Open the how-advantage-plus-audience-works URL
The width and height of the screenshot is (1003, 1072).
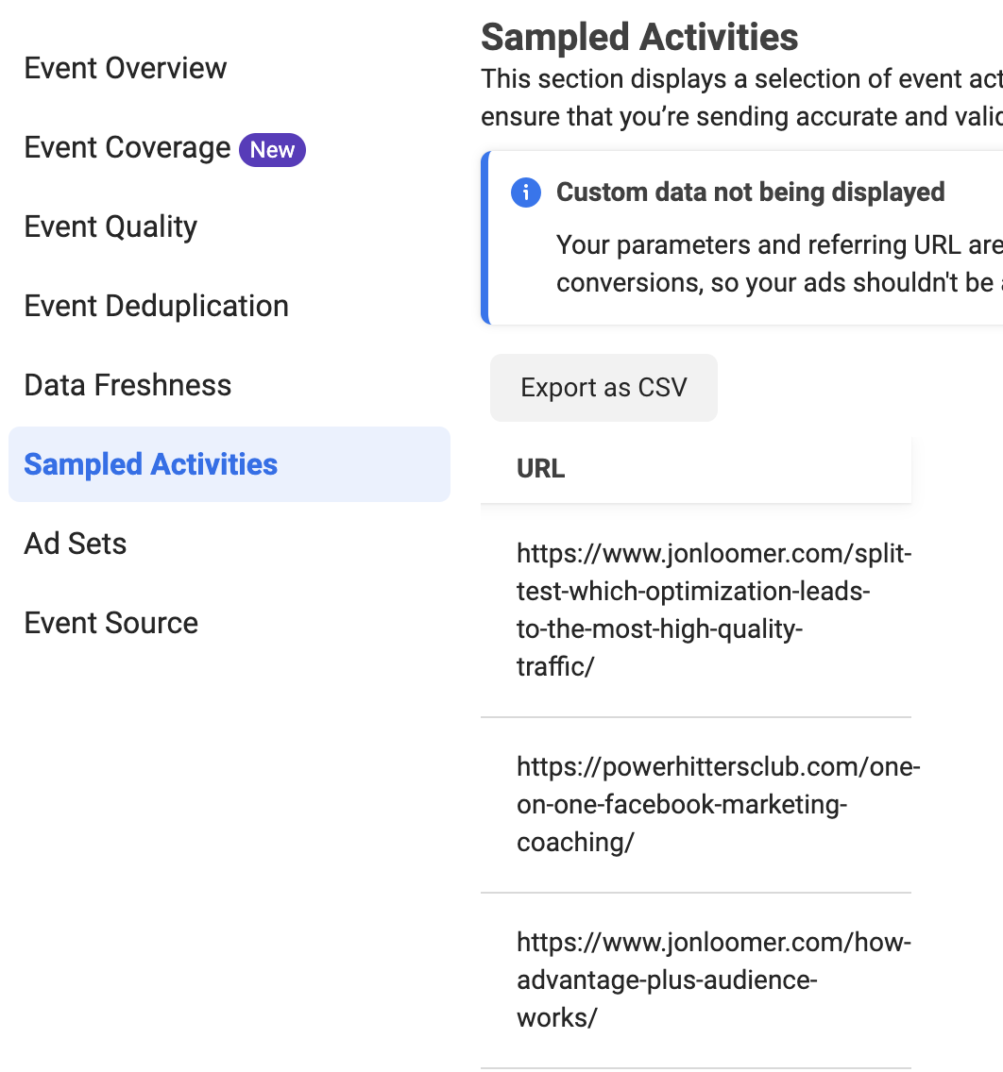pyautogui.click(x=714, y=980)
